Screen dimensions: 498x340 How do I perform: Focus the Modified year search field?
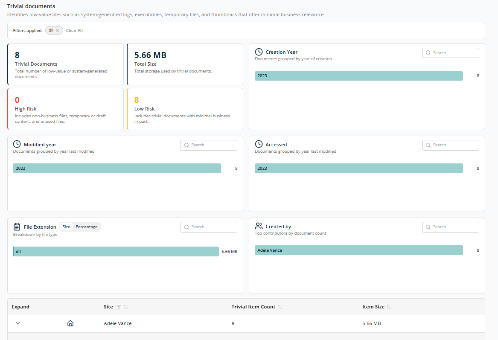[209, 145]
